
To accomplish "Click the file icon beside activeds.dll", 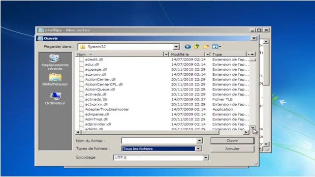I will click(81, 94).
